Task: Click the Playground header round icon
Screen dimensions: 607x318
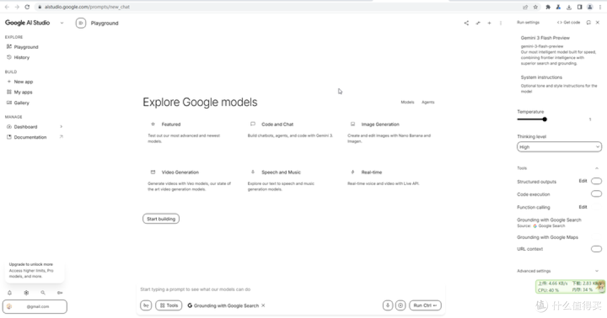Action: [x=81, y=23]
